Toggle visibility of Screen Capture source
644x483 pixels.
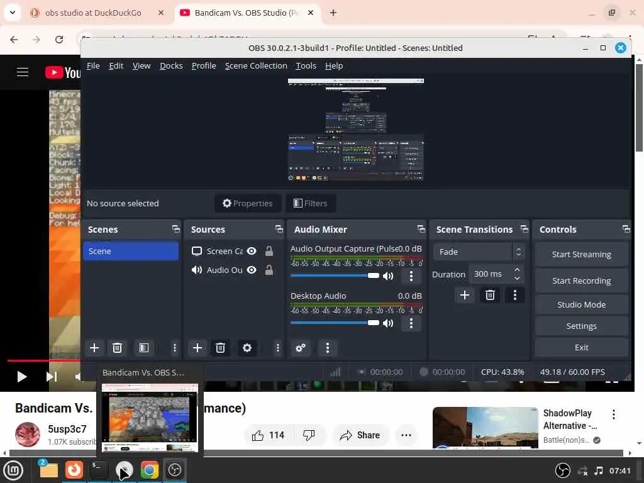[x=252, y=251]
